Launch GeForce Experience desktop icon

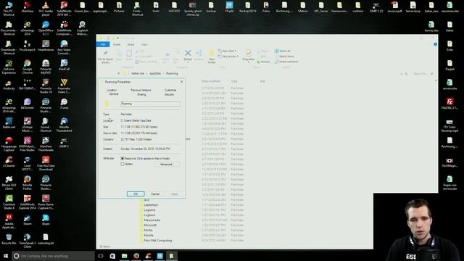9,67
